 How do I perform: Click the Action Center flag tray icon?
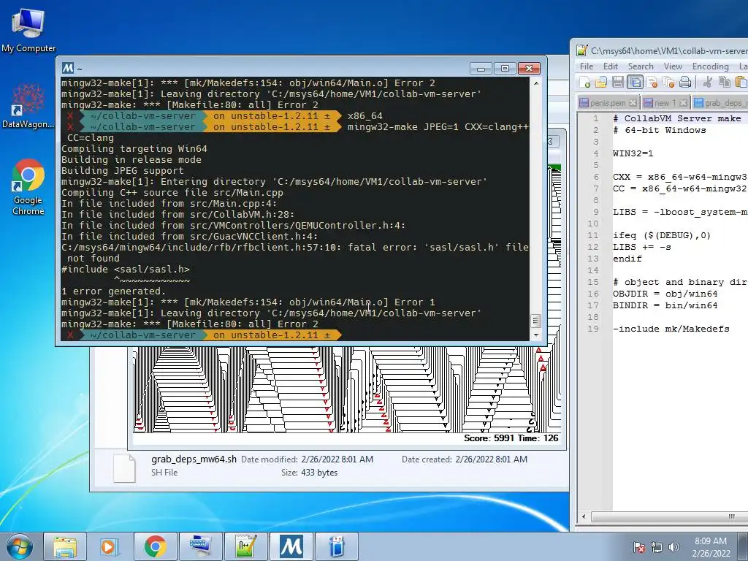(638, 547)
